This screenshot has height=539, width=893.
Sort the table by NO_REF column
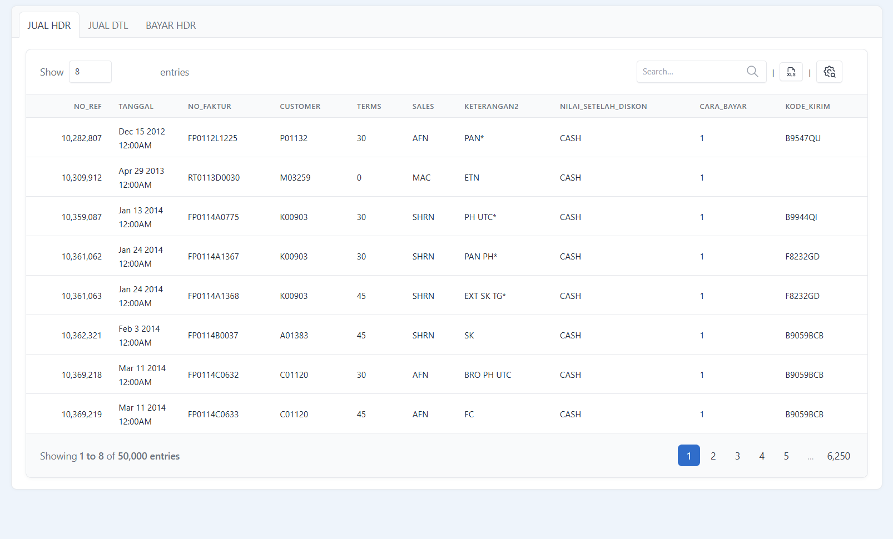tap(87, 106)
